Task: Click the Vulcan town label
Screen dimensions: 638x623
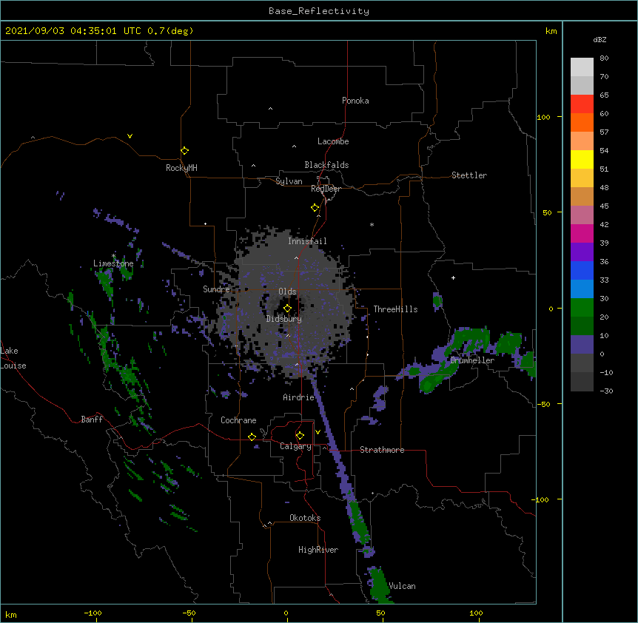Action: pos(402,586)
